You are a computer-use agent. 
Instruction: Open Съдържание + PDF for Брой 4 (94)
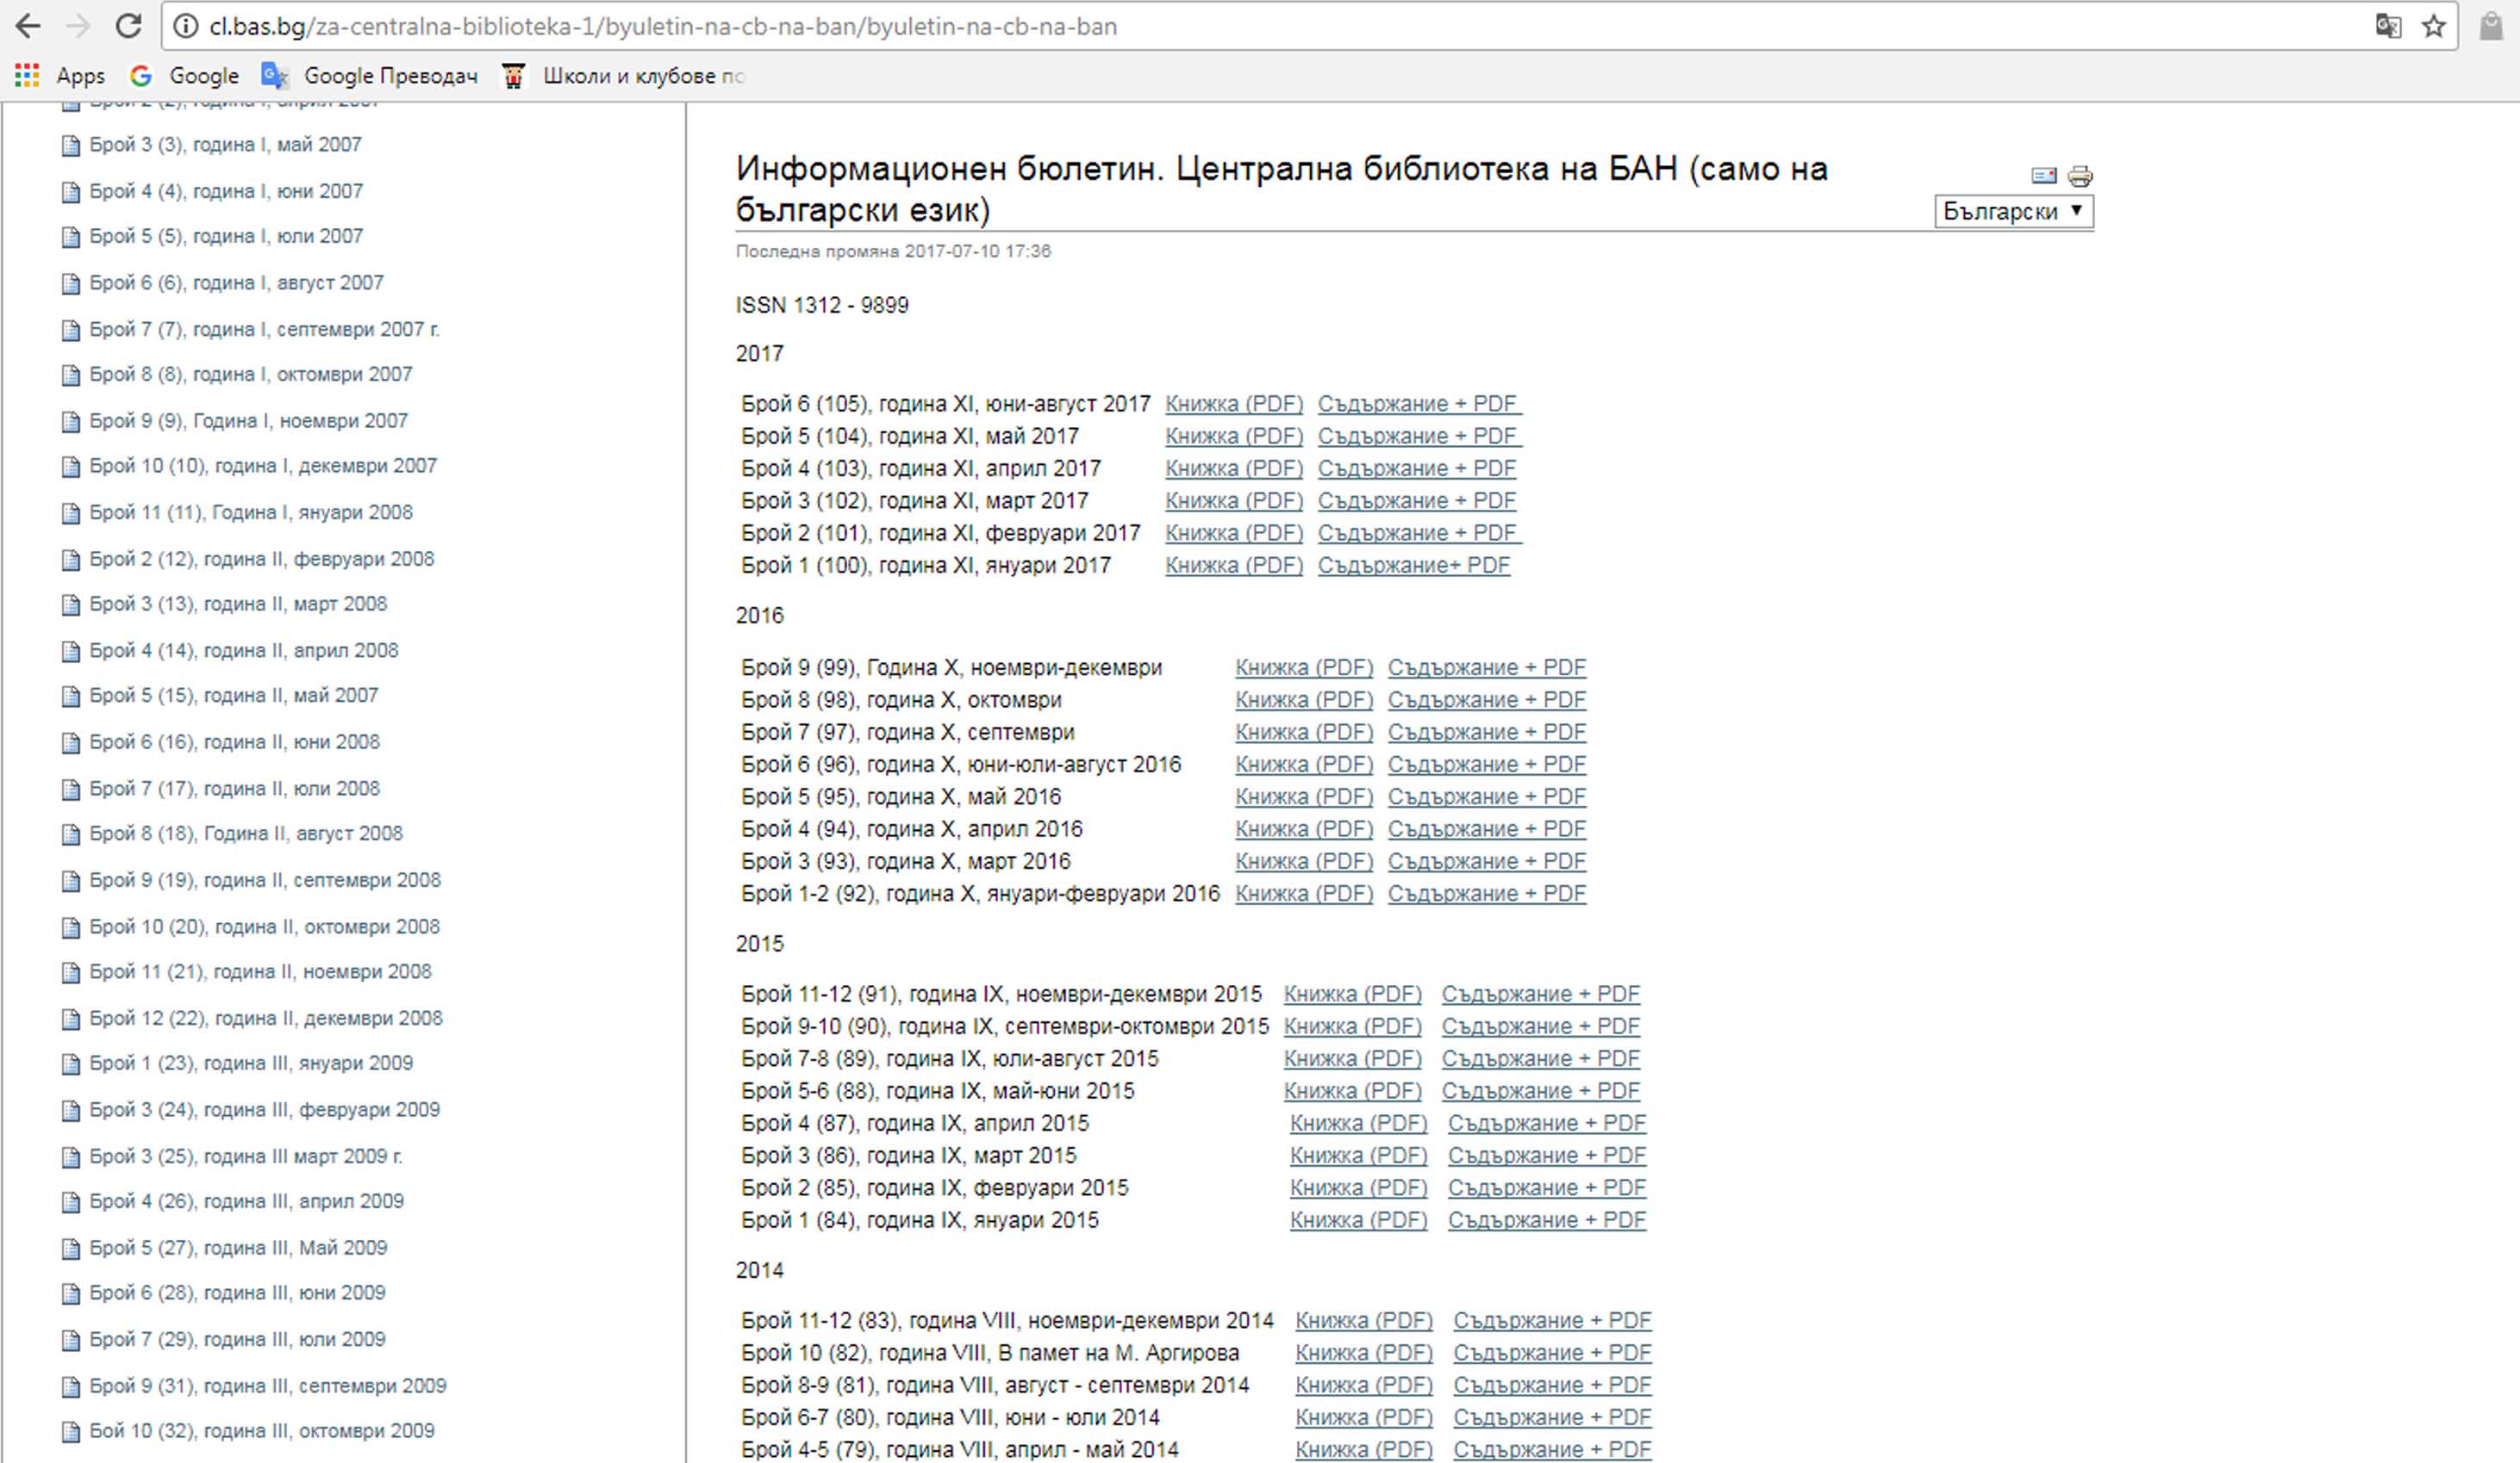pyautogui.click(x=1487, y=828)
